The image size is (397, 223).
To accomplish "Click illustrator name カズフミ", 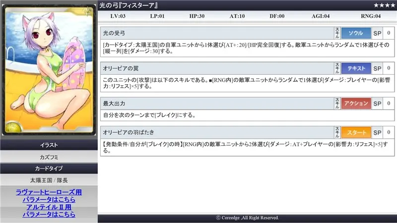I will tap(49, 157).
